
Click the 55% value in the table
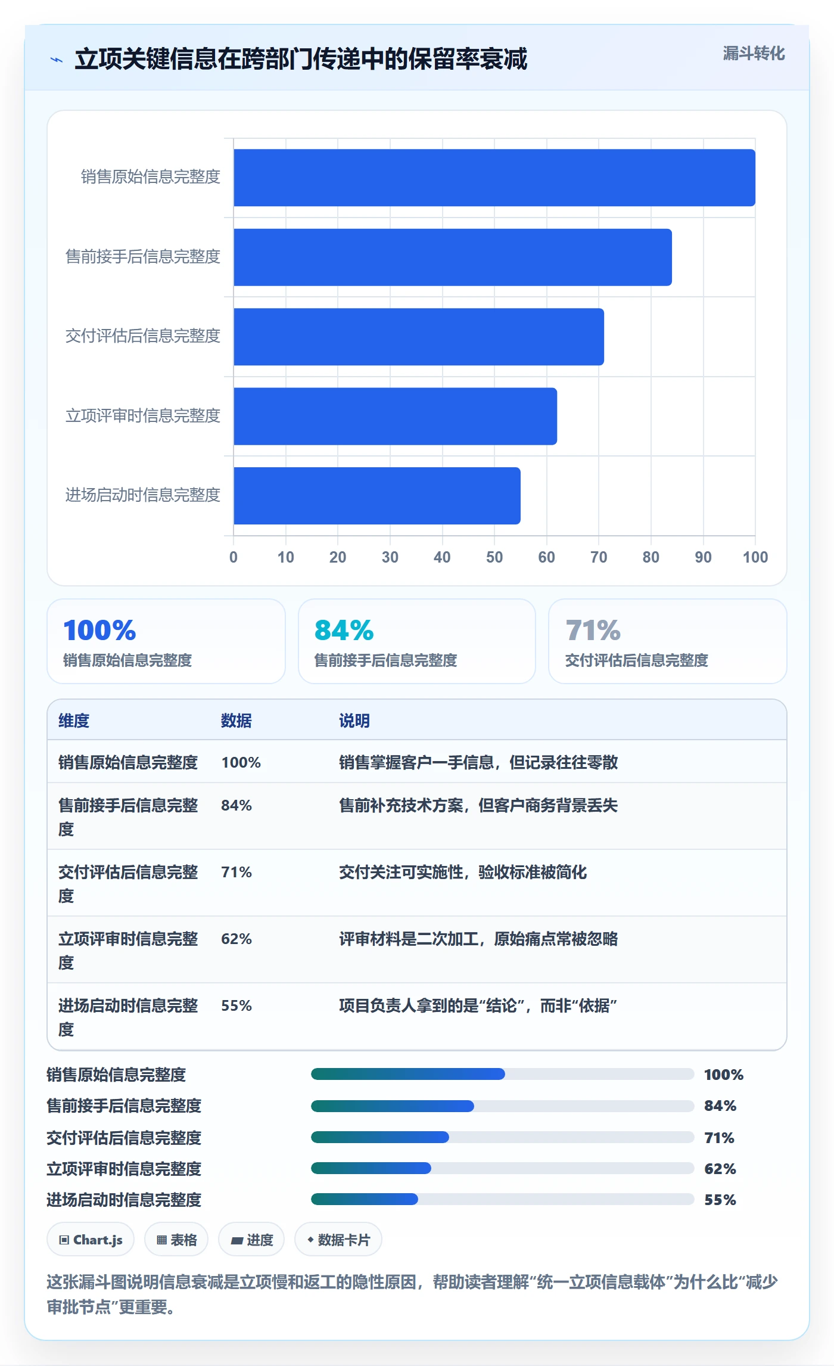(x=236, y=1005)
